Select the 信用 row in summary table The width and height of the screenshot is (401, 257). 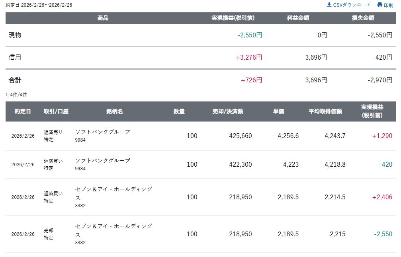coord(15,57)
